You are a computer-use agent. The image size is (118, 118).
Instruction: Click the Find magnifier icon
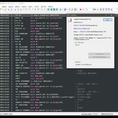[x=32, y=10]
